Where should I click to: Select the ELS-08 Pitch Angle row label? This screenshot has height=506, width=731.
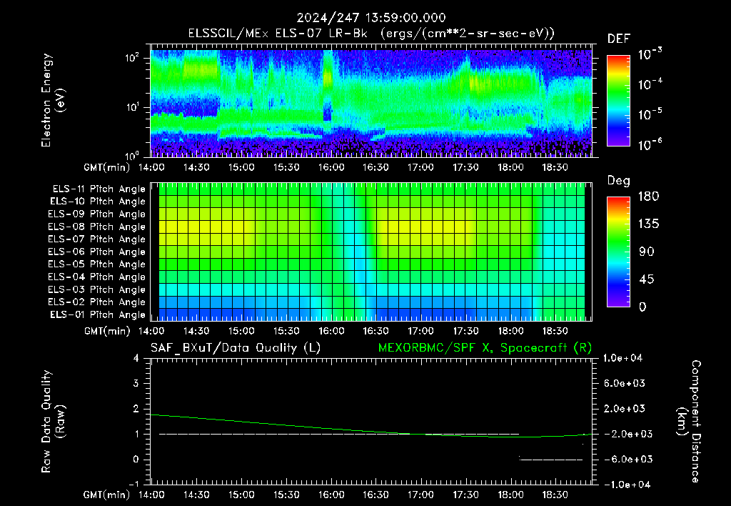[x=97, y=227]
